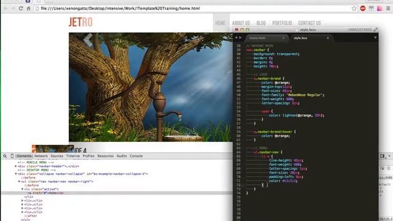Open the BLOG nav link

pyautogui.click(x=261, y=23)
